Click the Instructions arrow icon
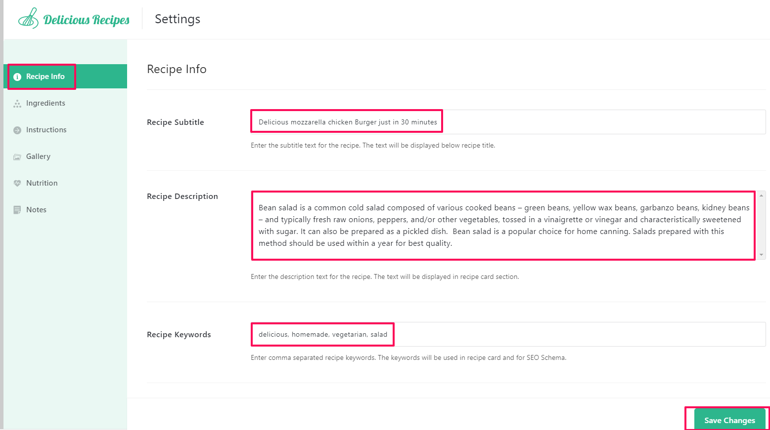Viewport: 770px width, 430px height. tap(17, 129)
